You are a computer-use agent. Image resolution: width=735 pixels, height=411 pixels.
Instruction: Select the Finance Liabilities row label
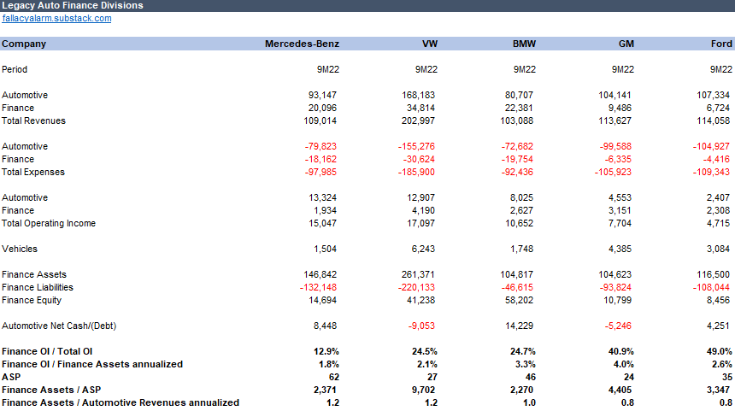click(38, 287)
